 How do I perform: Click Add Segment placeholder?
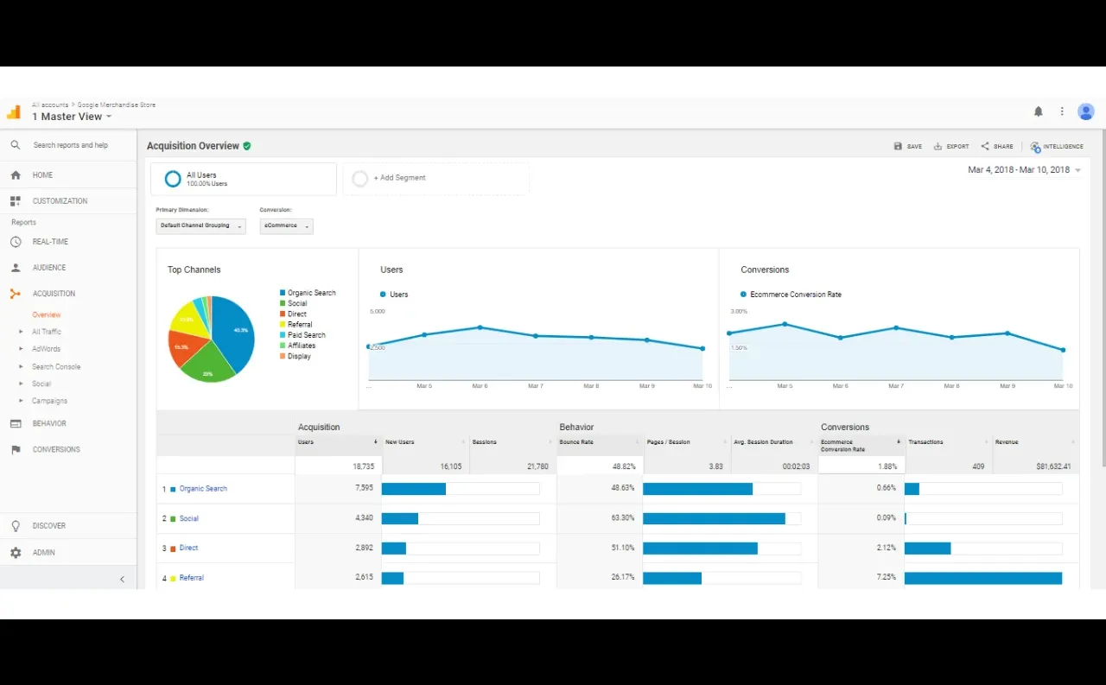[x=435, y=178]
